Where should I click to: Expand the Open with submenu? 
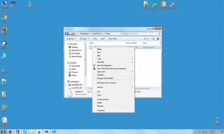pos(113,72)
